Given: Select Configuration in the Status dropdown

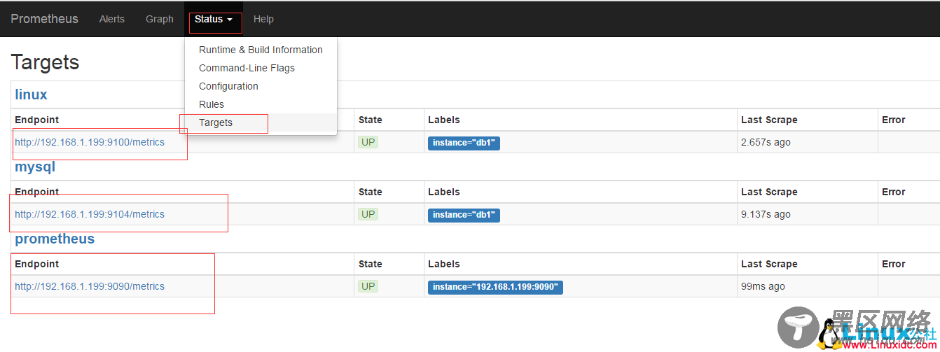Looking at the screenshot, I should point(261,86).
